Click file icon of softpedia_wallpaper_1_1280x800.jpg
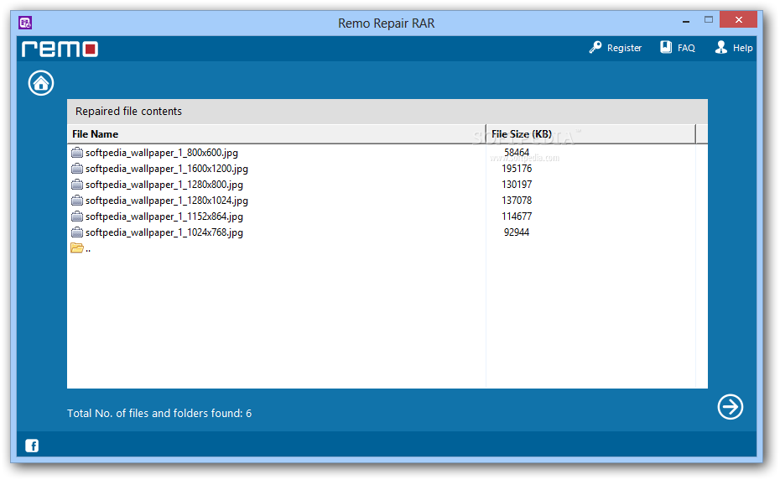This screenshot has width=780, height=480. pos(77,185)
